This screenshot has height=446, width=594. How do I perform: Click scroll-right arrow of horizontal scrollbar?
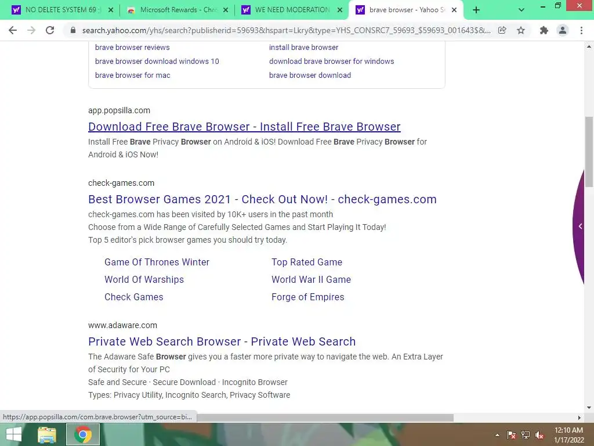point(579,418)
